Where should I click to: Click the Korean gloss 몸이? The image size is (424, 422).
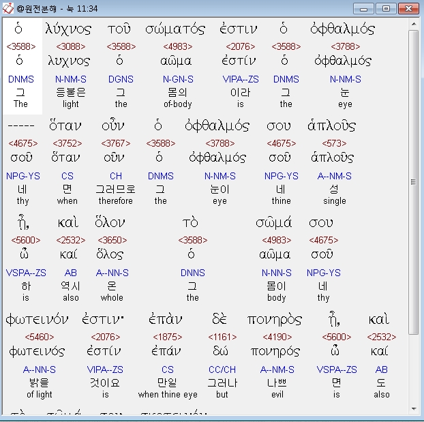point(276,286)
